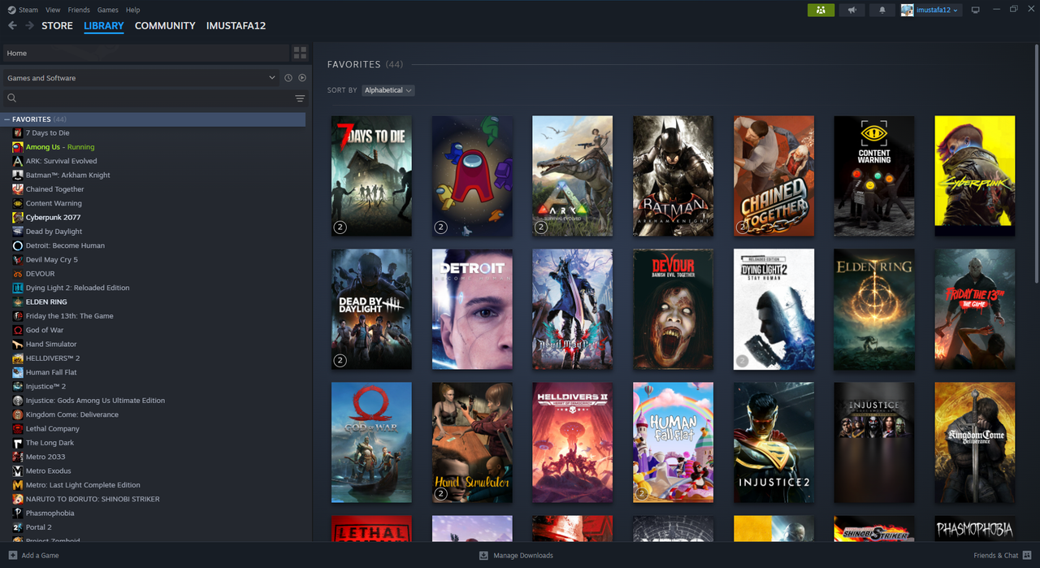Click the Among Us list icon
The image size is (1040, 568).
point(18,147)
